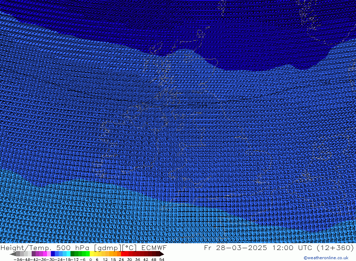Click the legend value '36' without minus sign
The image size is (356, 261).
pos(137,259)
